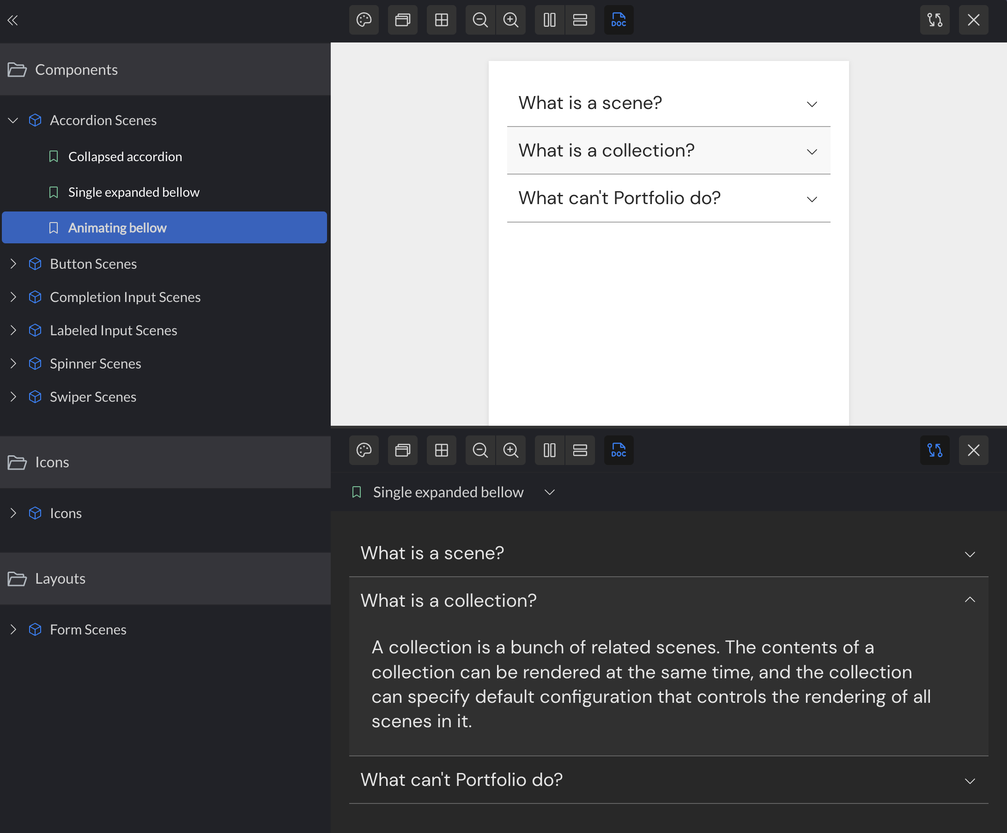Collapse the Accordion Scenes tree node
This screenshot has height=833, width=1007.
(x=13, y=121)
